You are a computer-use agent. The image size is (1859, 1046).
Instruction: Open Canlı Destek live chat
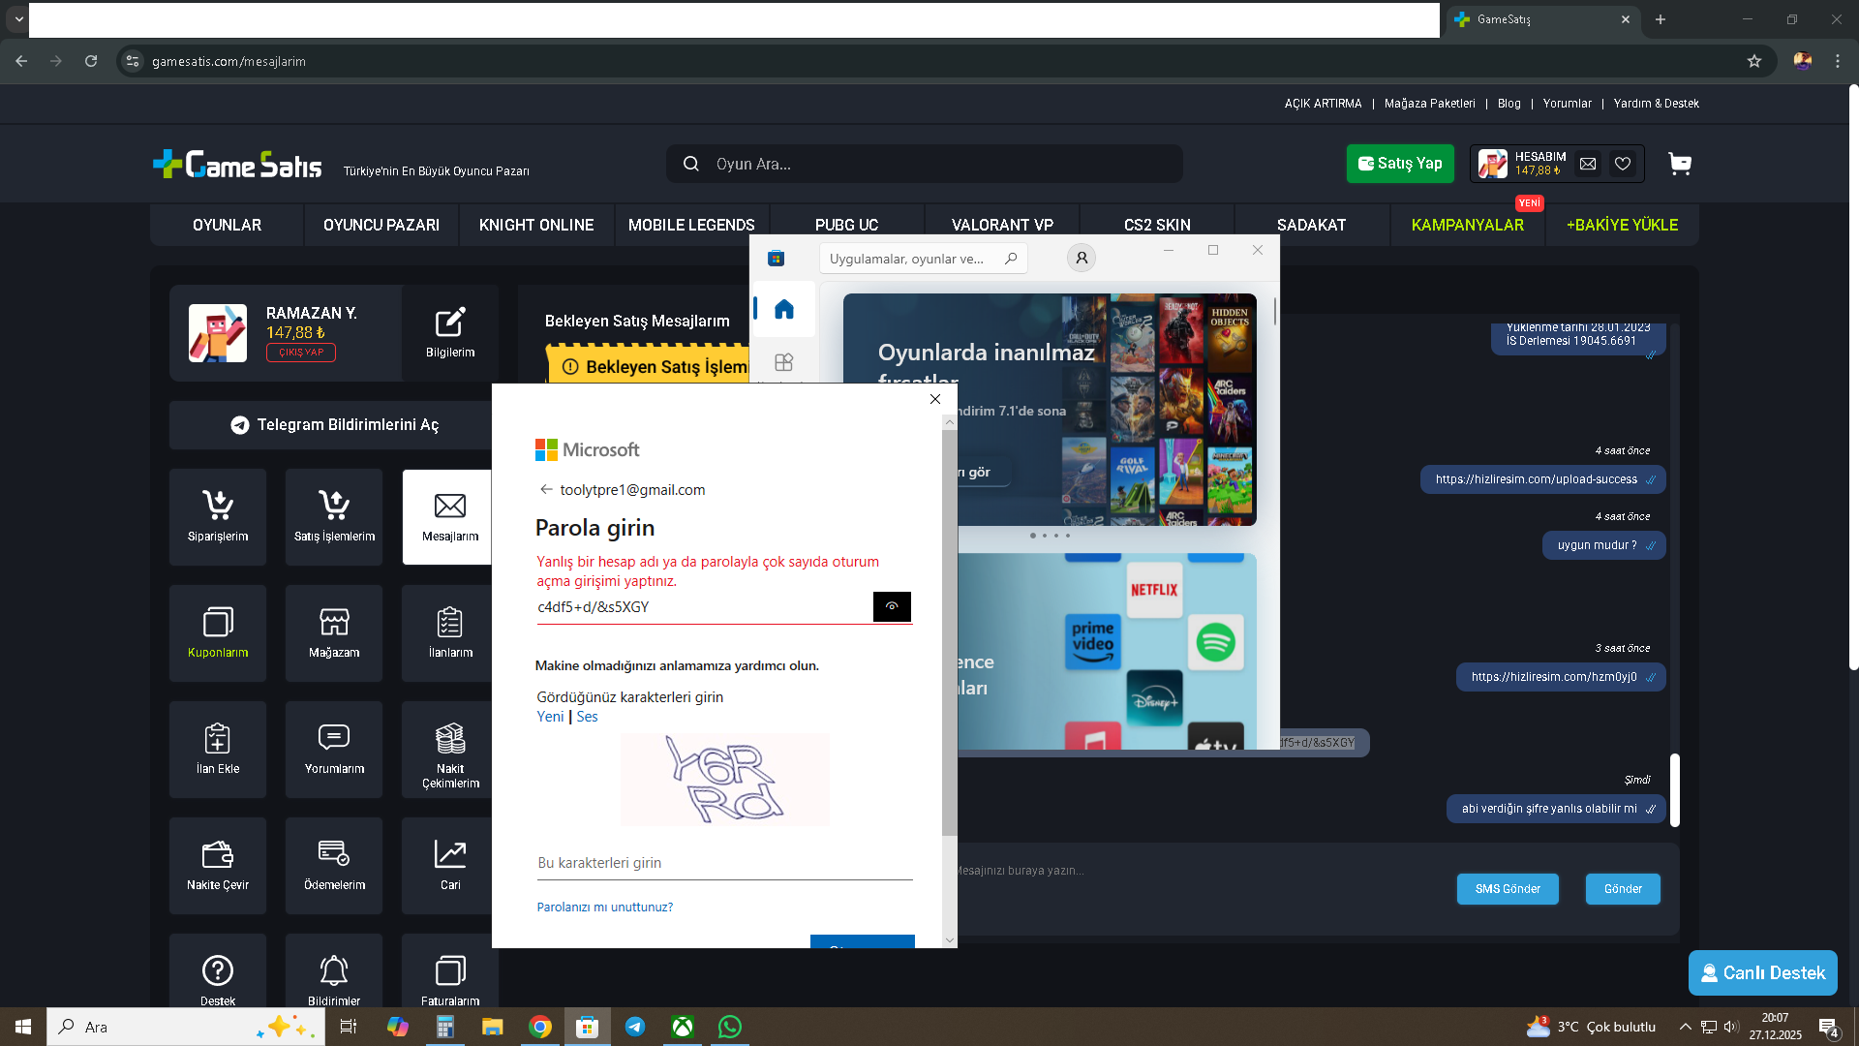click(1763, 972)
